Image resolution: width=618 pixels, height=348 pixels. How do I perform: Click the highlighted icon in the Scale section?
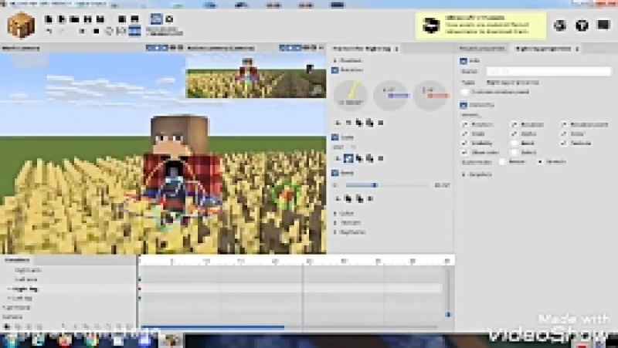click(348, 158)
